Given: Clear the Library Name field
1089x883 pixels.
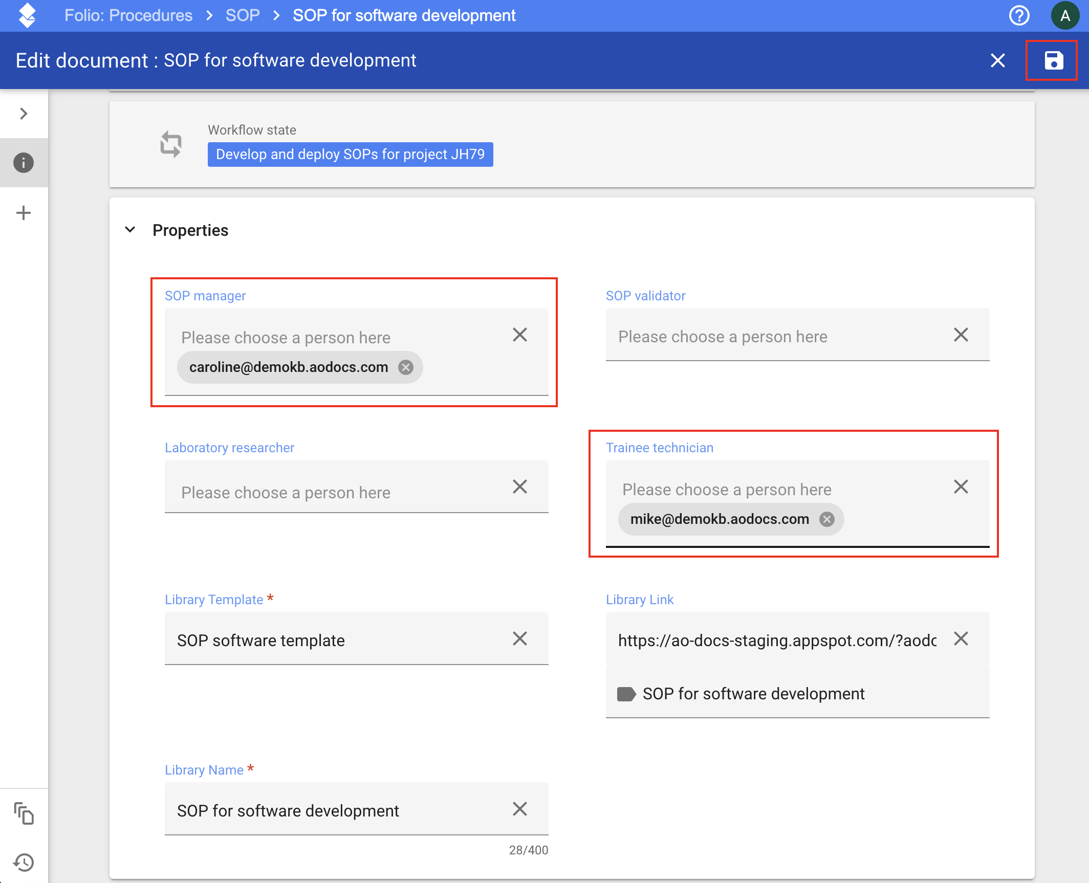Looking at the screenshot, I should tap(520, 809).
